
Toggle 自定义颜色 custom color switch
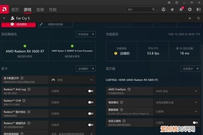tap(195, 123)
